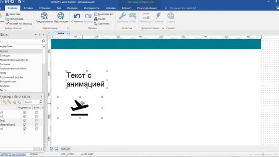The width and height of the screenshot is (279, 157).
Task: Open Дополнительно group dialog launcher
Action: (163, 28)
